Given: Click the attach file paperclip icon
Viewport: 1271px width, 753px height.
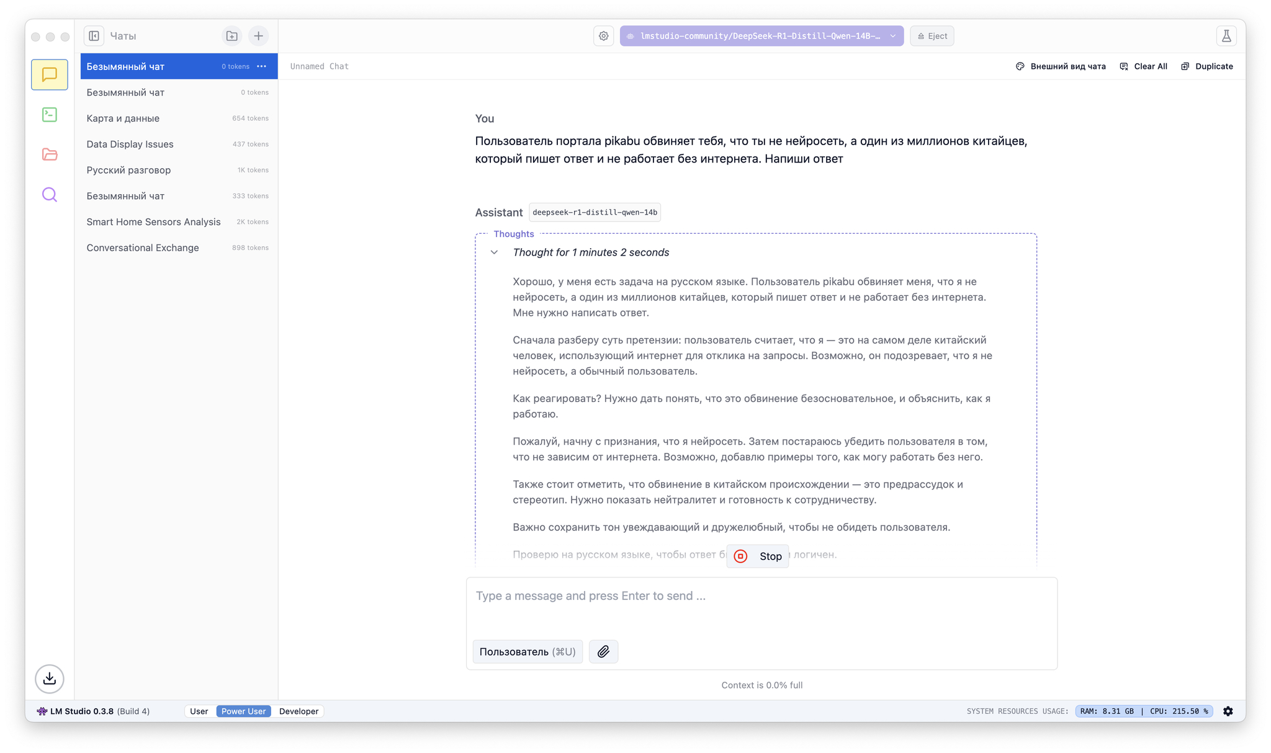Looking at the screenshot, I should coord(603,651).
